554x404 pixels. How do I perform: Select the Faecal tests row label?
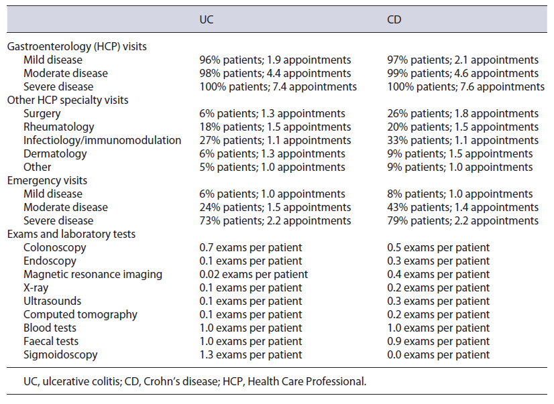(52, 342)
